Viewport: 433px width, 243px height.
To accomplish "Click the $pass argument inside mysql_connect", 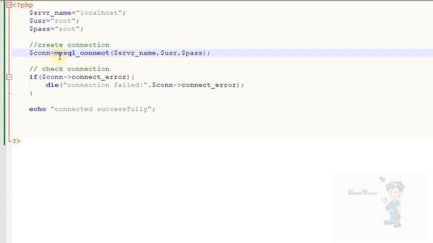I will click(192, 53).
